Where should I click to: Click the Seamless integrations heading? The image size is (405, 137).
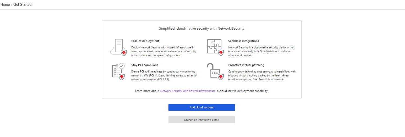coord(244,41)
